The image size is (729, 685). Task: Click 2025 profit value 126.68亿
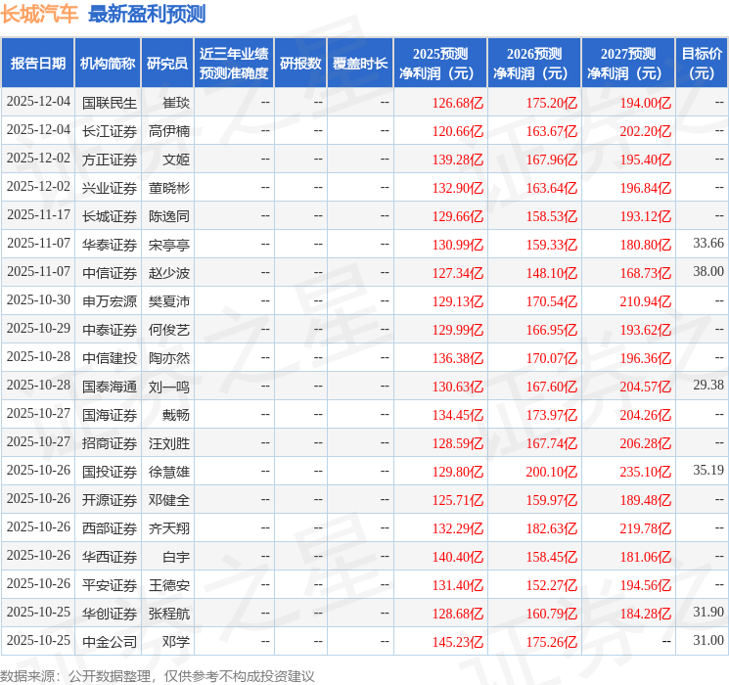click(x=458, y=103)
